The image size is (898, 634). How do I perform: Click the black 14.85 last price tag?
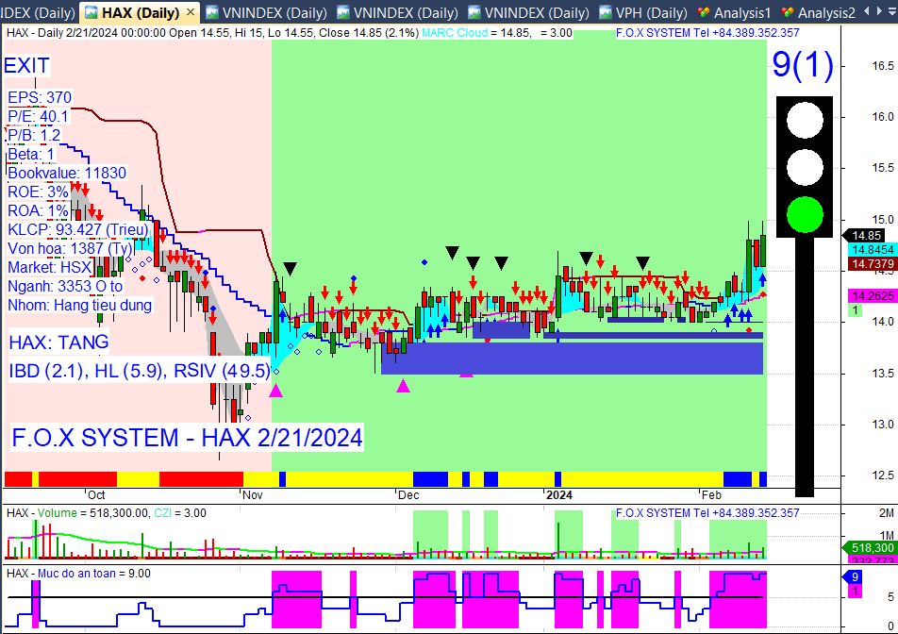[865, 235]
